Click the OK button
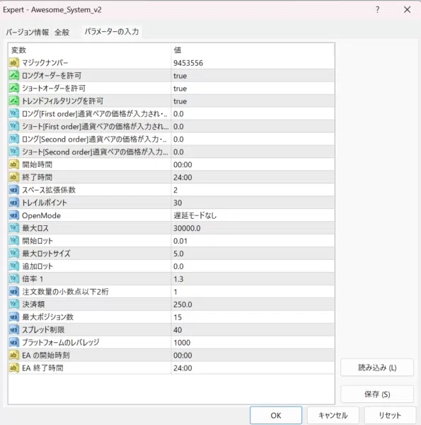The image size is (421, 425). (x=276, y=415)
